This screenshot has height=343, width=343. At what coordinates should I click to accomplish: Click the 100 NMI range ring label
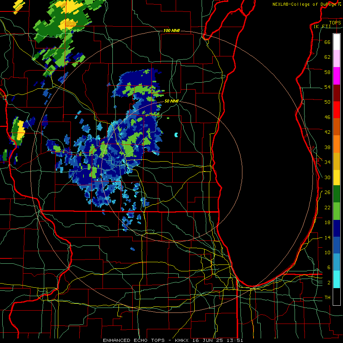coord(171,30)
